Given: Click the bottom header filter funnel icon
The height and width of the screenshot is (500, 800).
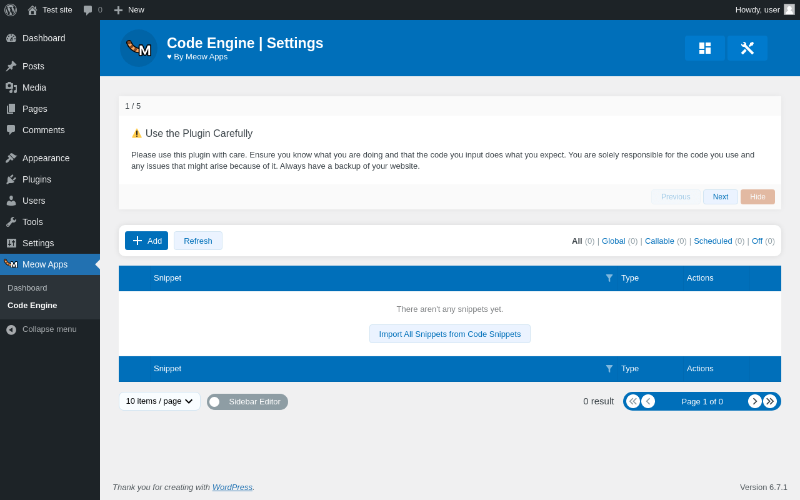Looking at the screenshot, I should coord(609,369).
